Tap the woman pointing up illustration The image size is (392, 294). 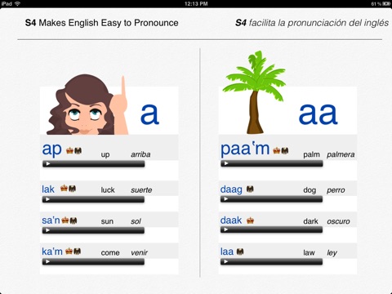point(87,105)
